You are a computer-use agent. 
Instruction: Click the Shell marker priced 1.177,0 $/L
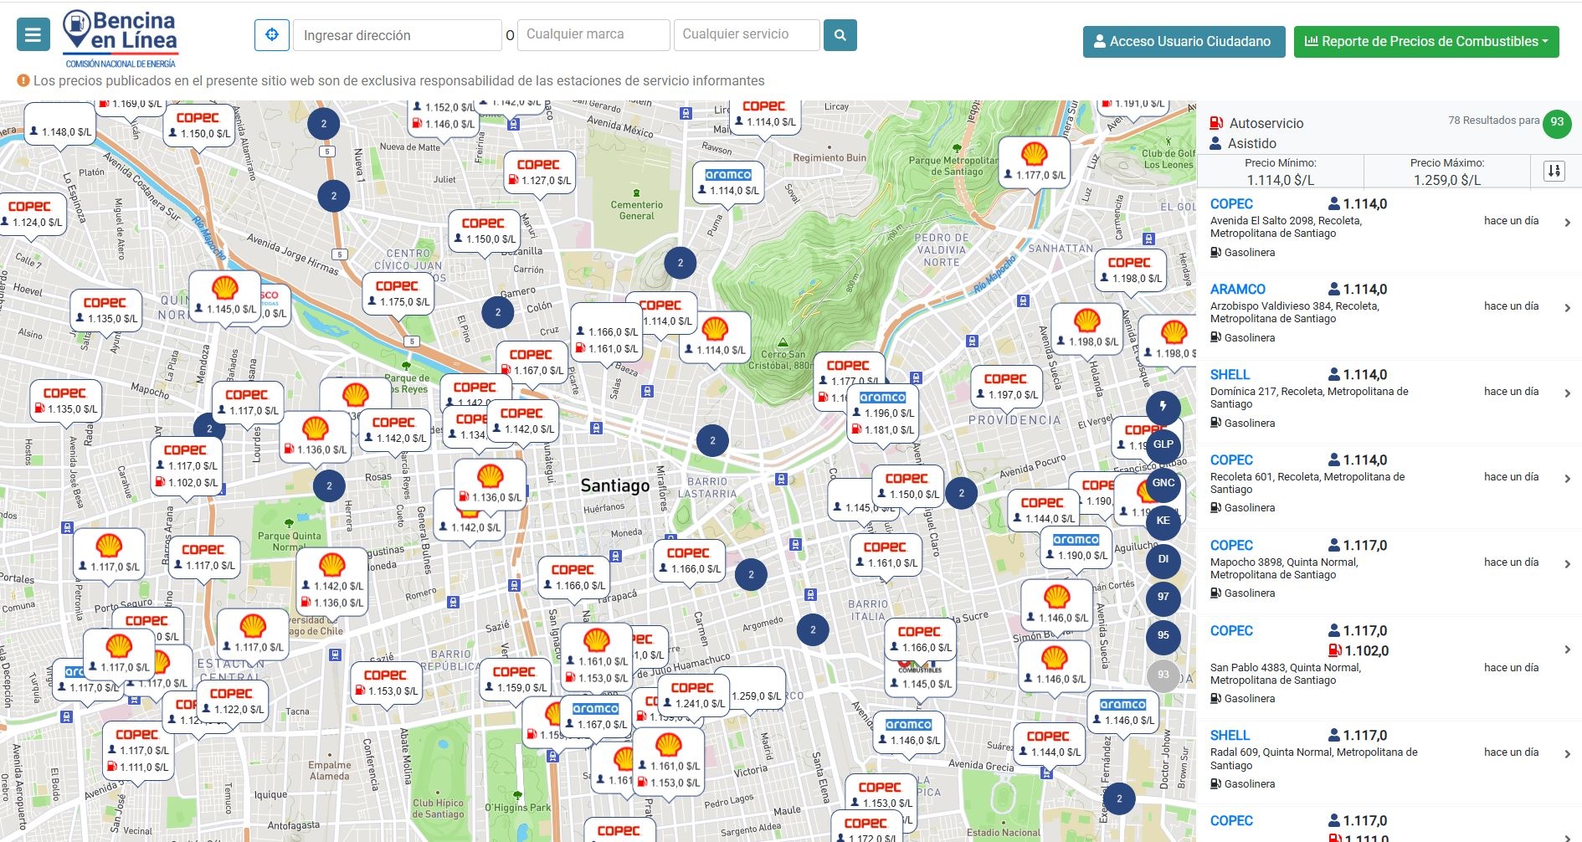coord(1035,162)
